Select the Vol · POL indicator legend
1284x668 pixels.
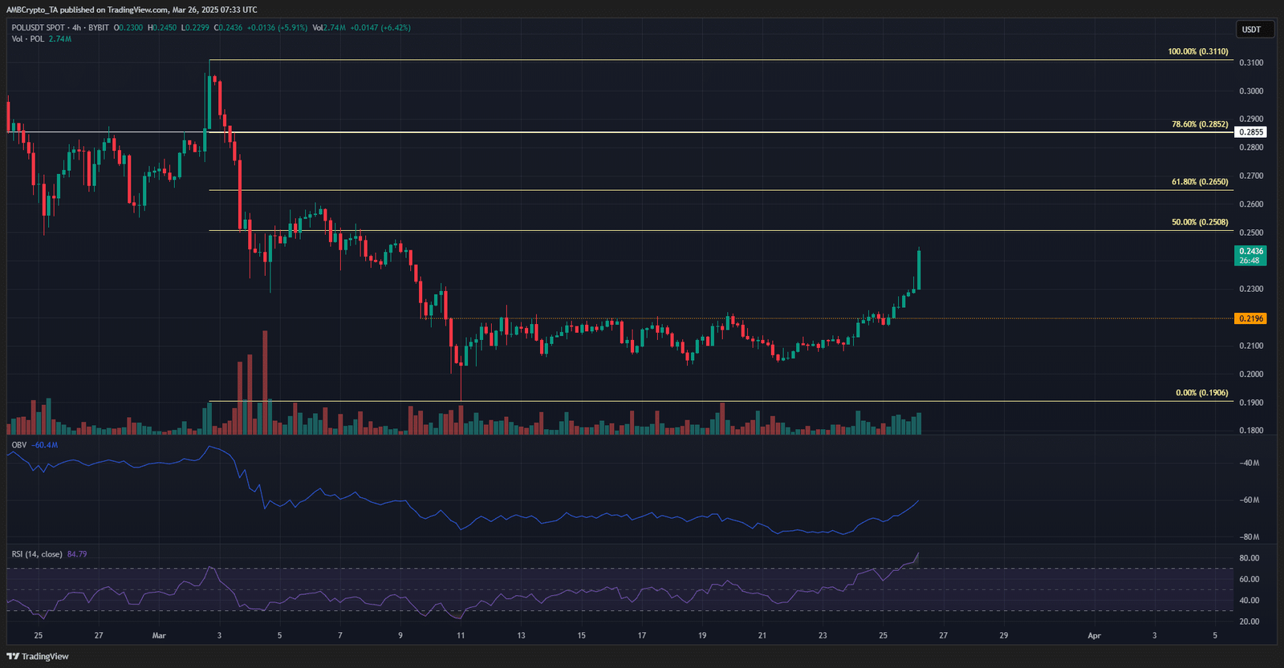click(28, 38)
